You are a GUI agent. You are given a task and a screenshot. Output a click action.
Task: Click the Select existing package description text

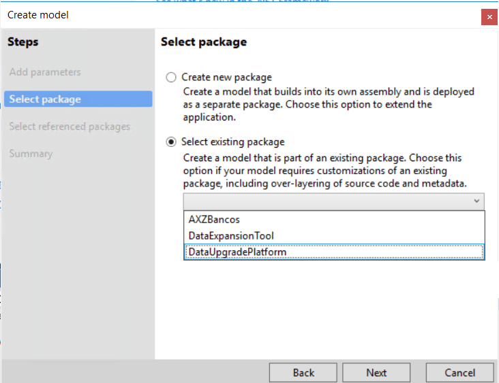click(324, 171)
